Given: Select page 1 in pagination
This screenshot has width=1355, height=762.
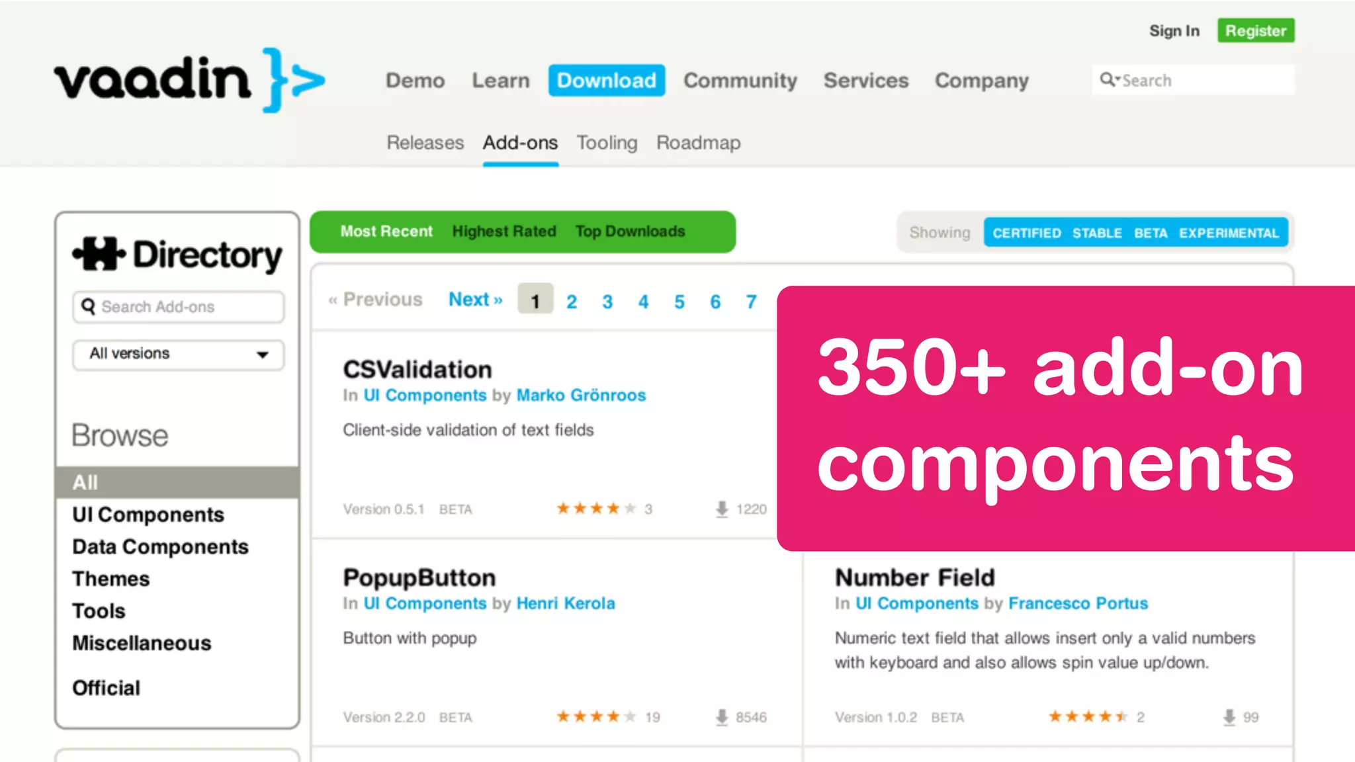Looking at the screenshot, I should point(535,299).
